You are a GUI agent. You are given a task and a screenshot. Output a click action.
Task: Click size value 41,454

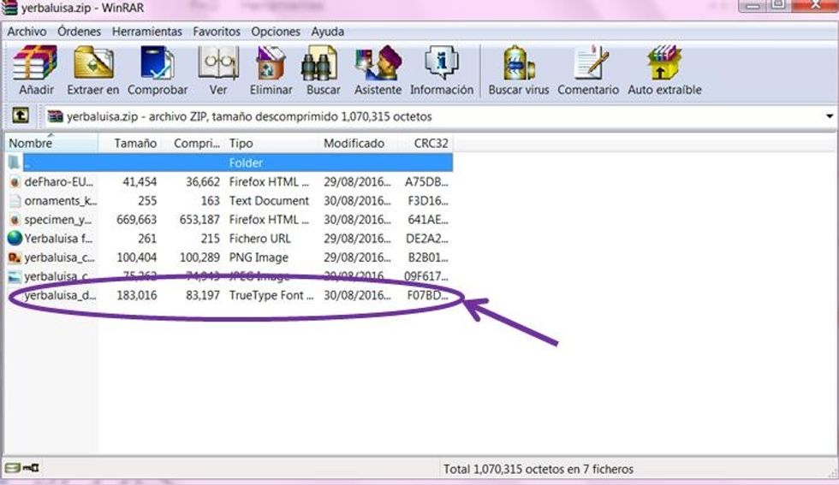(140, 182)
